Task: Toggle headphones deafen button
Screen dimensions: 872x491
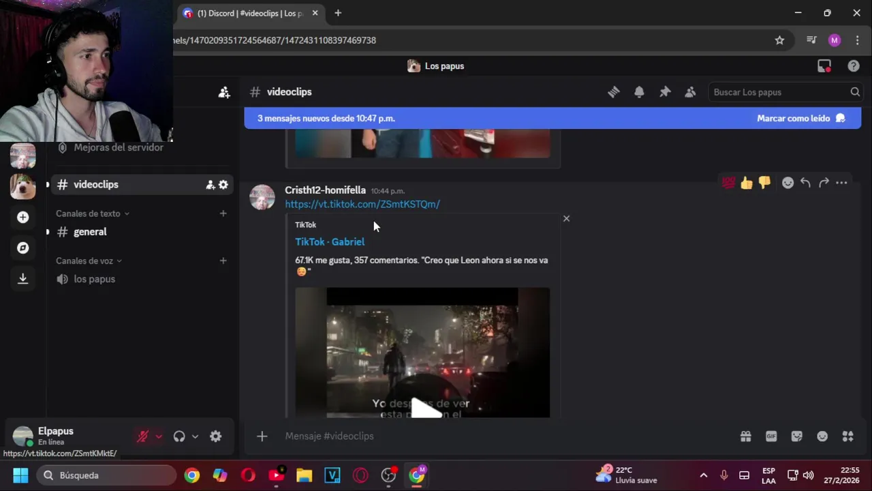Action: [179, 436]
